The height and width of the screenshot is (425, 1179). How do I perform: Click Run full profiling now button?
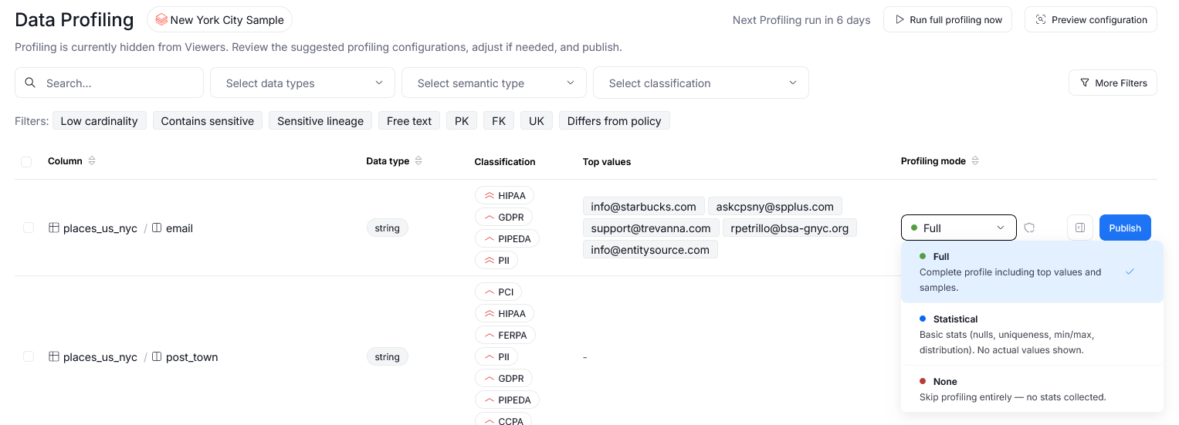point(948,20)
